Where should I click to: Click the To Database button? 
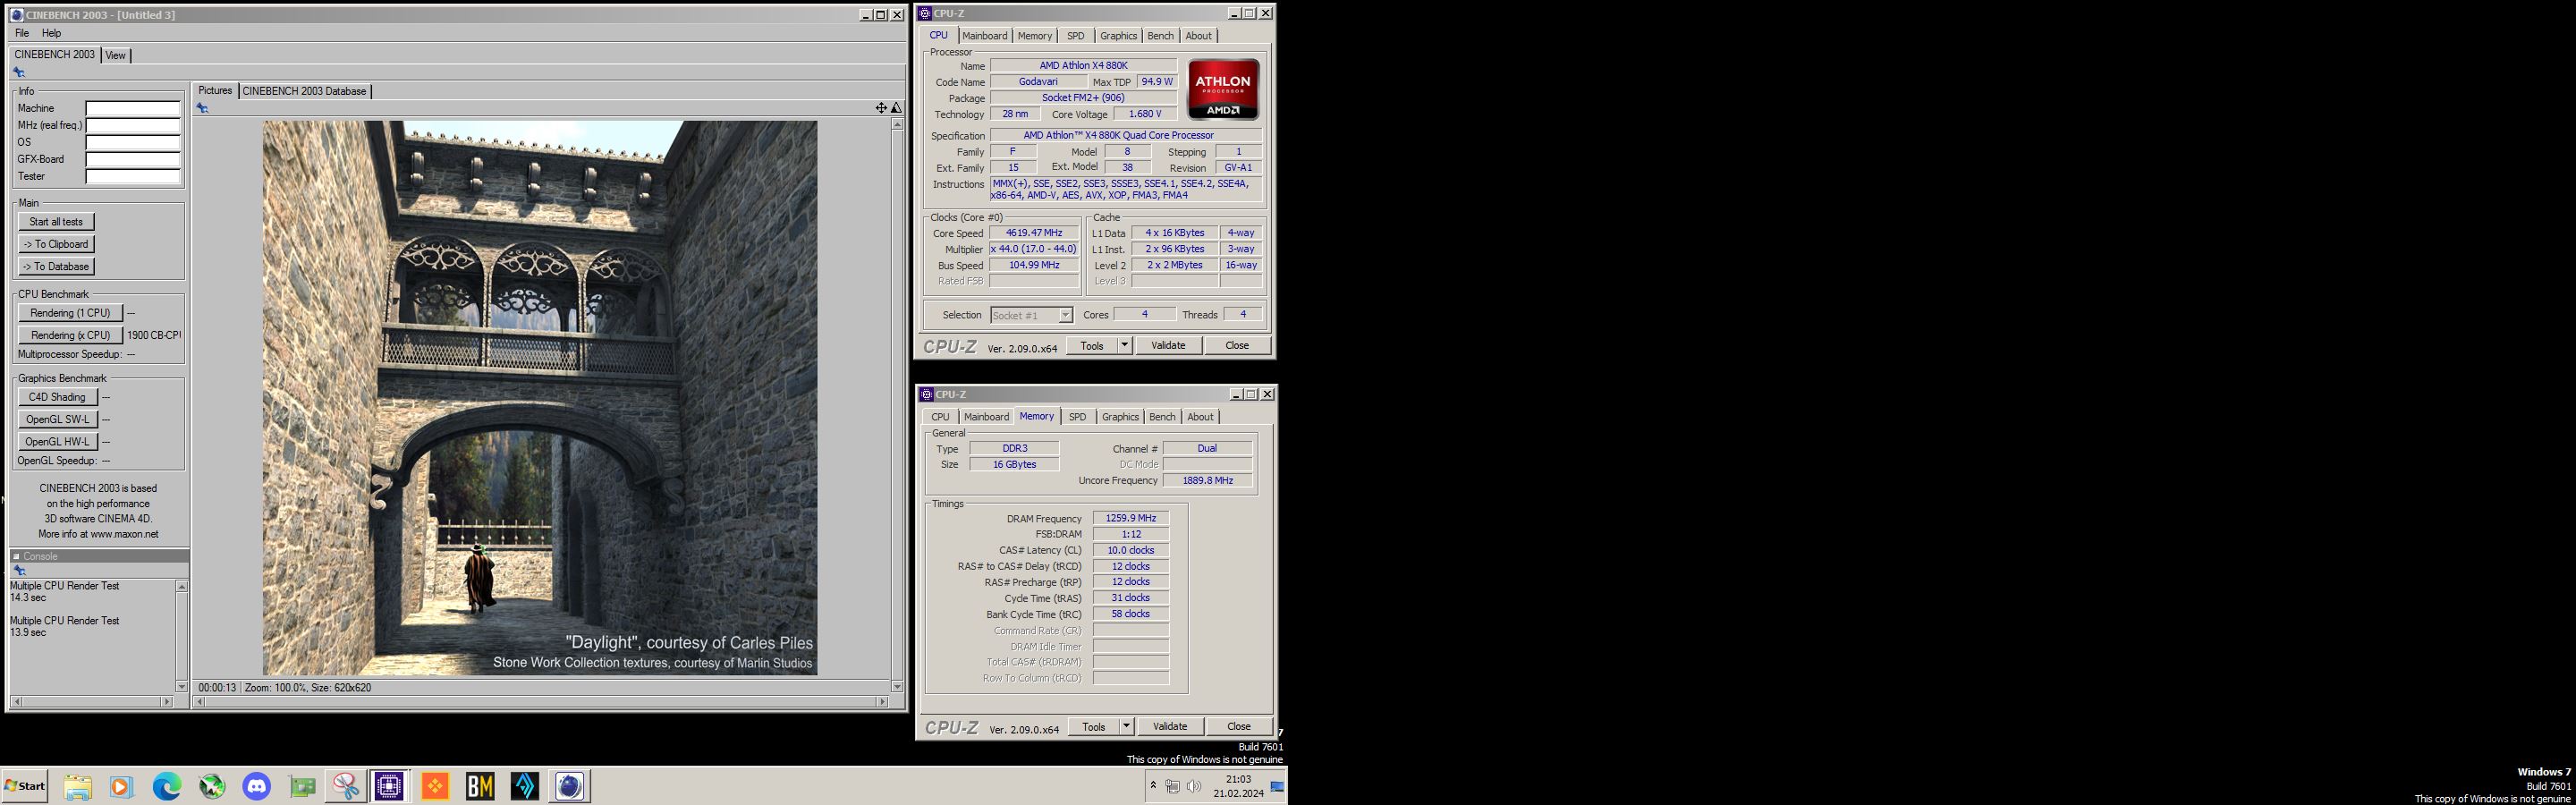(x=56, y=266)
